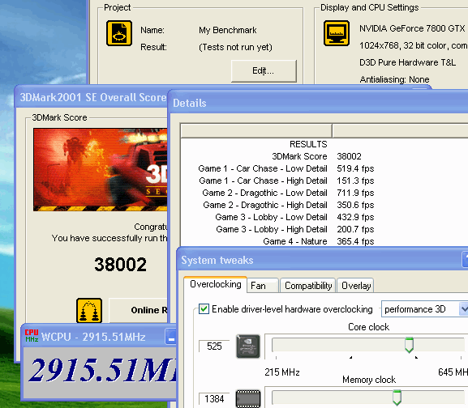The height and width of the screenshot is (408, 468).
Task: Select Game 2 - Dragothic - High Detail row
Action: (324, 205)
